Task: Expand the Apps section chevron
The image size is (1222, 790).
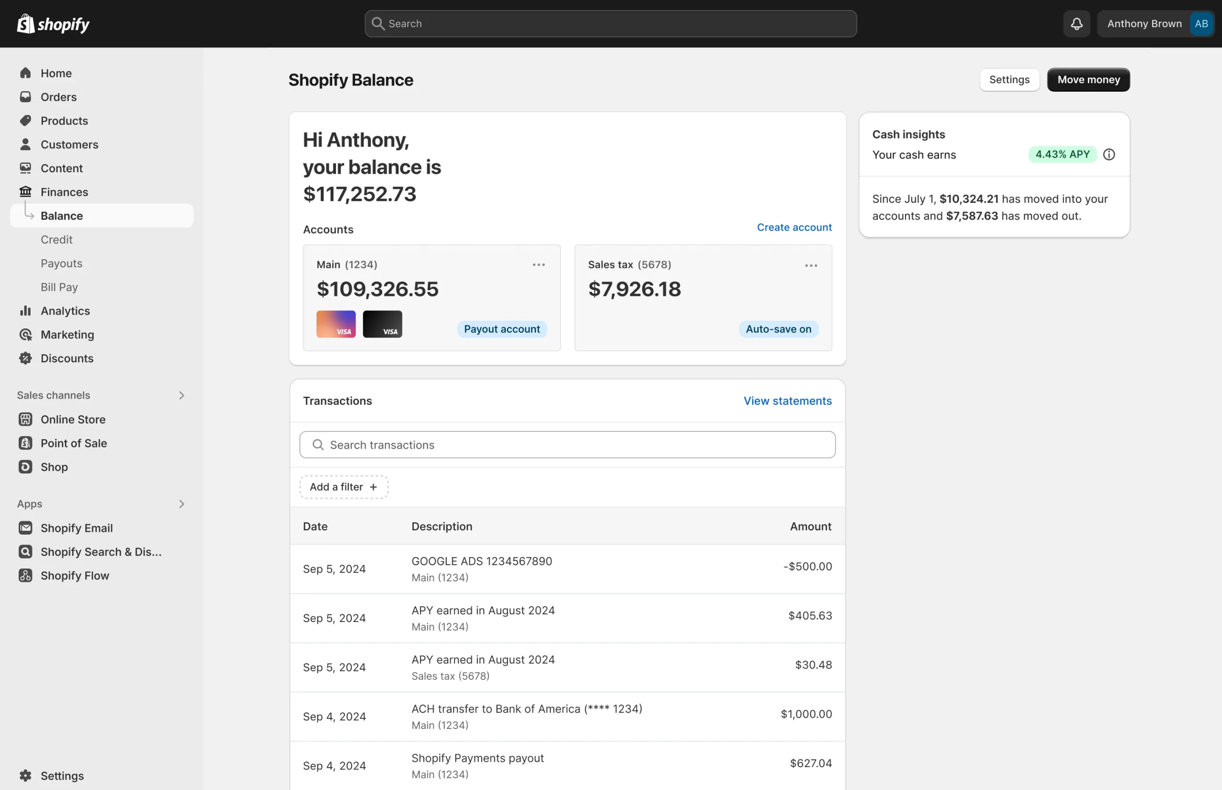Action: pyautogui.click(x=181, y=504)
